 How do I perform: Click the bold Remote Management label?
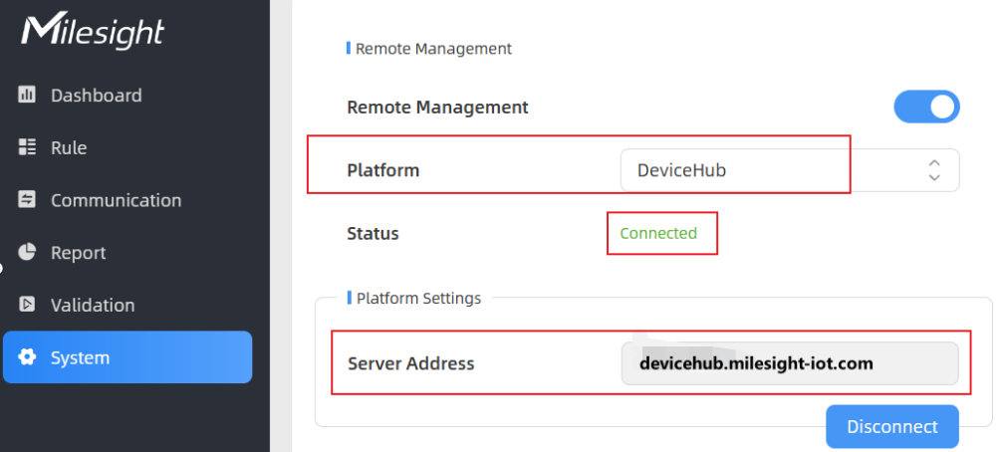(x=438, y=107)
